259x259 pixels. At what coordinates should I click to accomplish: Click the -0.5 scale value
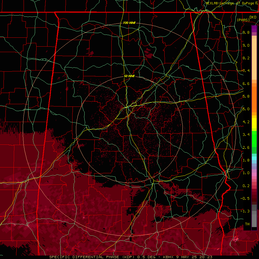coord(245,198)
